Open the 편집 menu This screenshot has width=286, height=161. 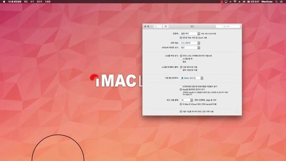tap(26, 2)
